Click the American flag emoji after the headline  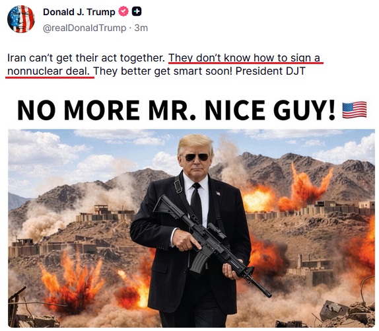tap(355, 110)
